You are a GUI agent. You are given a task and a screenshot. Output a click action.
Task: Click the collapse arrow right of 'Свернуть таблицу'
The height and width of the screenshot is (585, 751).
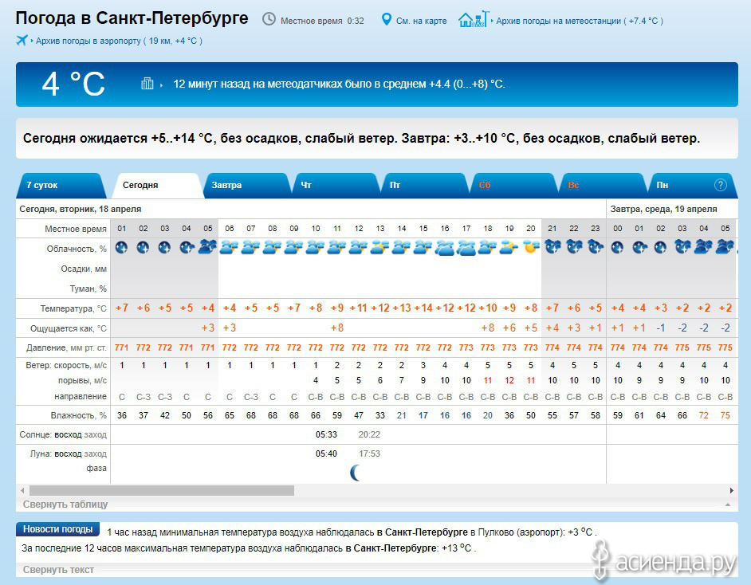pos(728,505)
